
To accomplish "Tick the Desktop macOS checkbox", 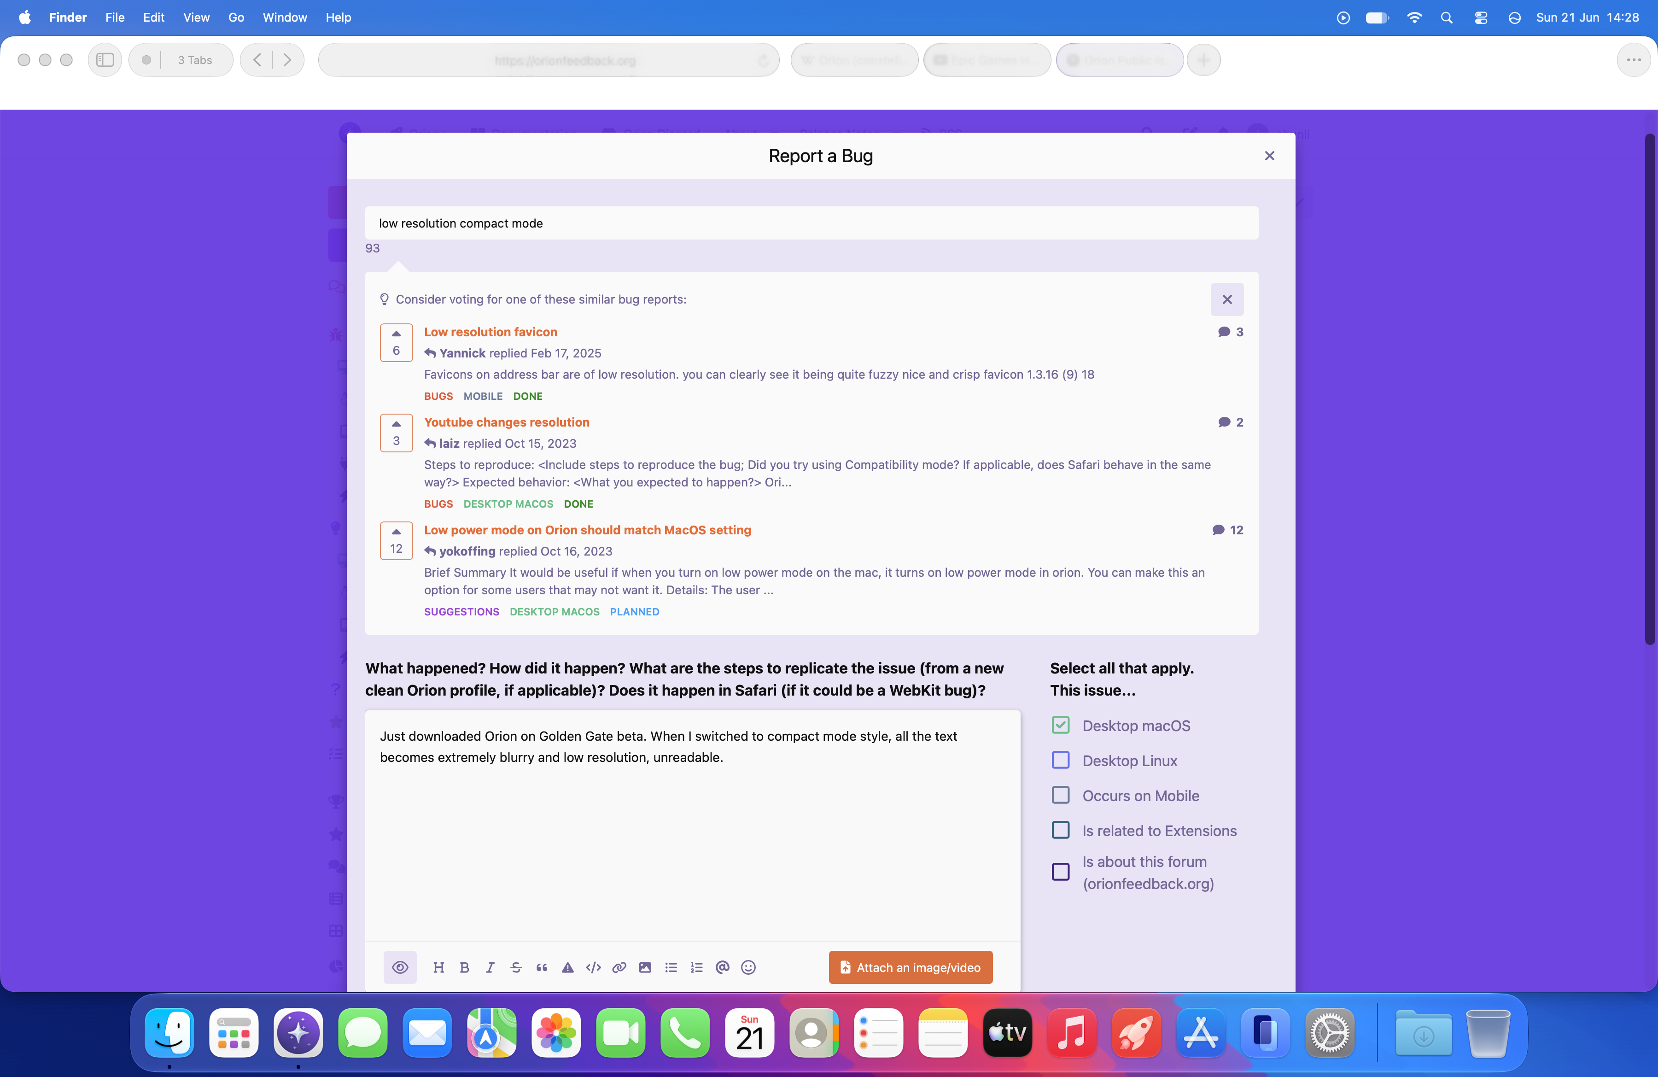I will (x=1060, y=725).
